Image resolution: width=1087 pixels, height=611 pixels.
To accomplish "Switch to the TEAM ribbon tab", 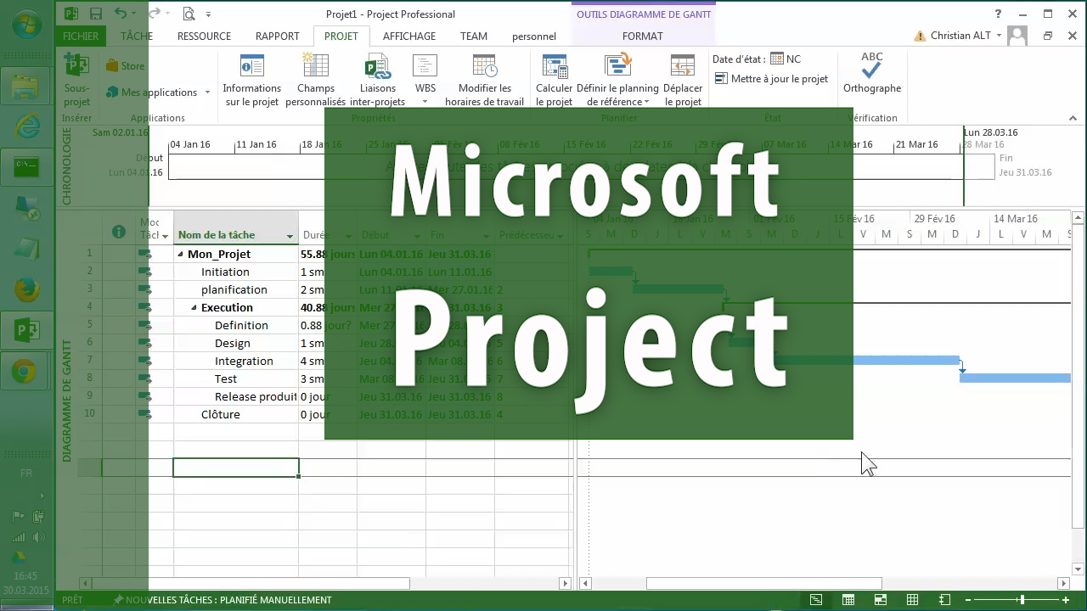I will 474,36.
